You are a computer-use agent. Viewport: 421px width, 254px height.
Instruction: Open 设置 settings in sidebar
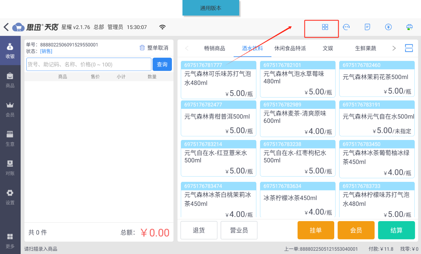point(10,197)
